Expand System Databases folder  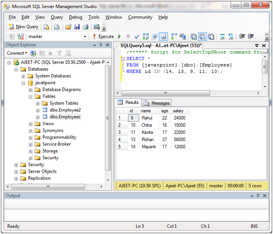click(23, 76)
